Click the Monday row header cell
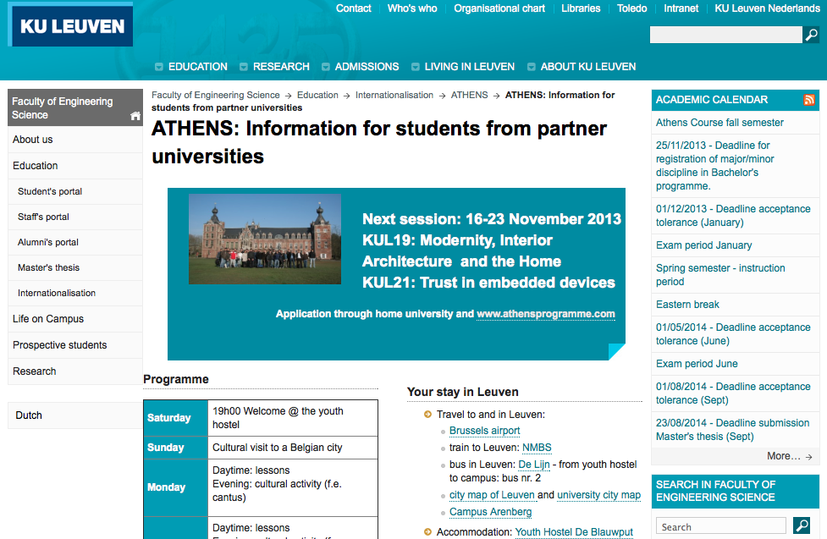The height and width of the screenshot is (539, 827). [175, 487]
